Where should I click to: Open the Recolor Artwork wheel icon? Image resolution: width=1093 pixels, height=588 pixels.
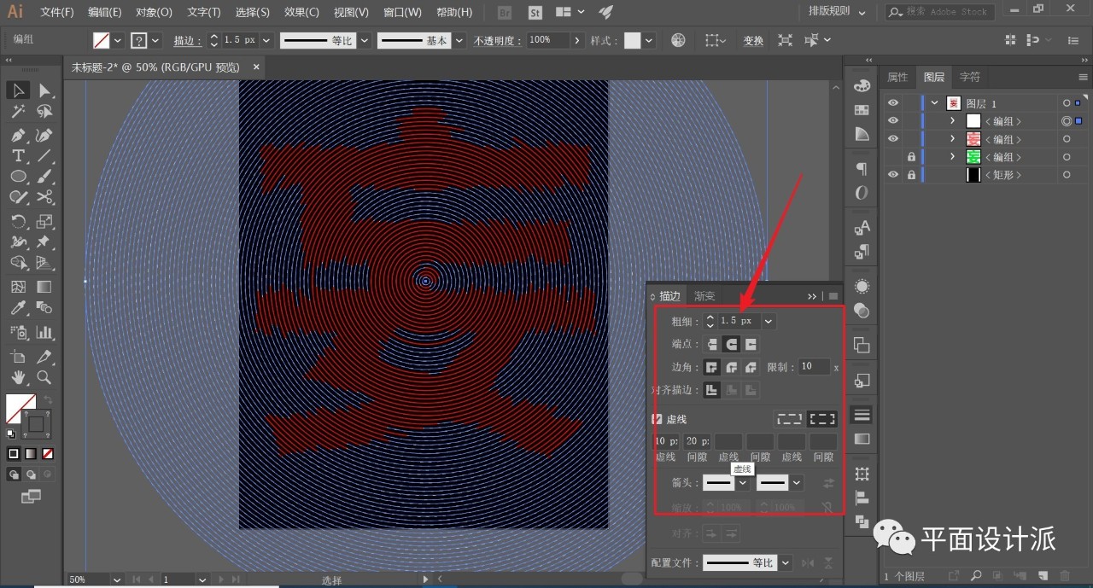678,40
